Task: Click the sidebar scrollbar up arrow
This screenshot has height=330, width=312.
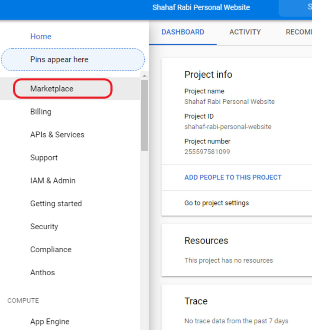Action: click(144, 76)
